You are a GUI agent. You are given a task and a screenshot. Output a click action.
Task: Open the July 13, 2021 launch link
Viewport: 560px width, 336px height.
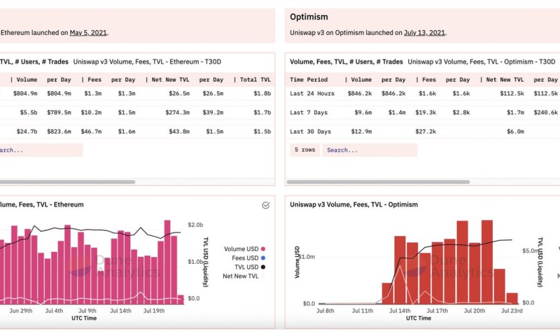coord(424,32)
